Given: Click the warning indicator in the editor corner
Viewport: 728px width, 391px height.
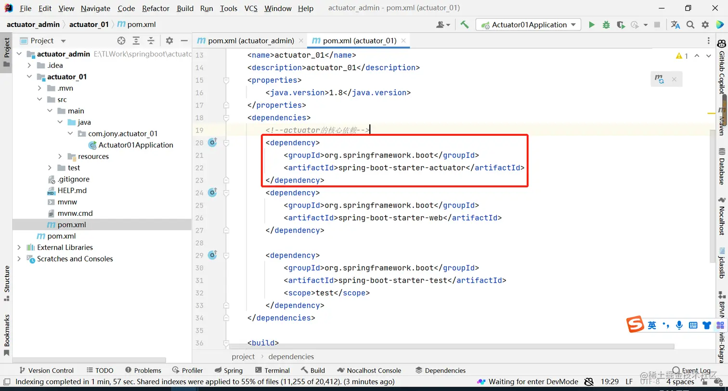Looking at the screenshot, I should 682,56.
